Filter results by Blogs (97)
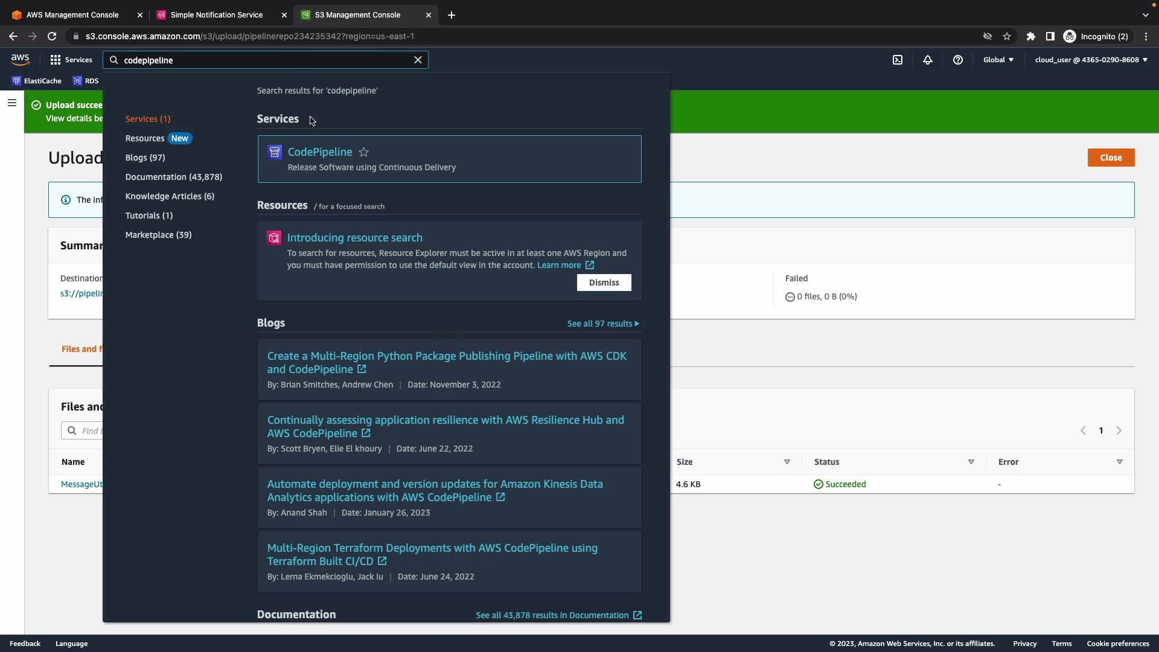This screenshot has width=1159, height=652. coord(145,158)
